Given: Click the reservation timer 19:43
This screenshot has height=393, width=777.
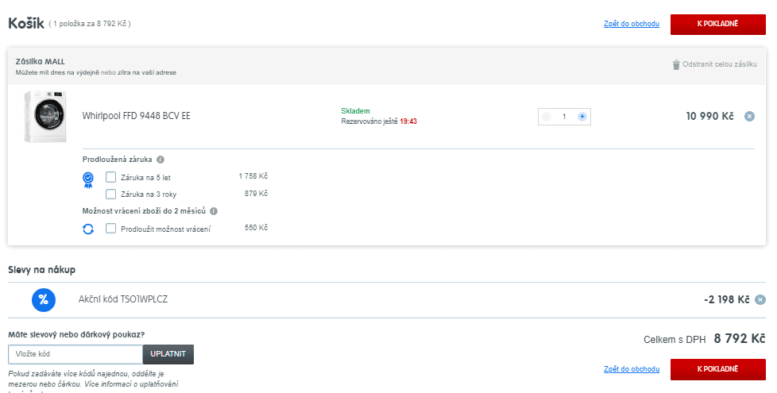Looking at the screenshot, I should click(x=408, y=121).
